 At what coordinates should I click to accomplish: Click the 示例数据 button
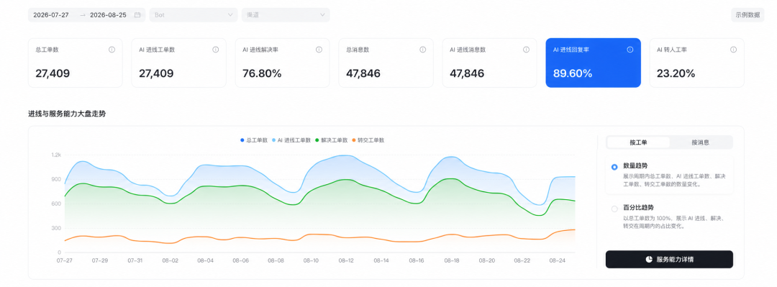coord(748,15)
